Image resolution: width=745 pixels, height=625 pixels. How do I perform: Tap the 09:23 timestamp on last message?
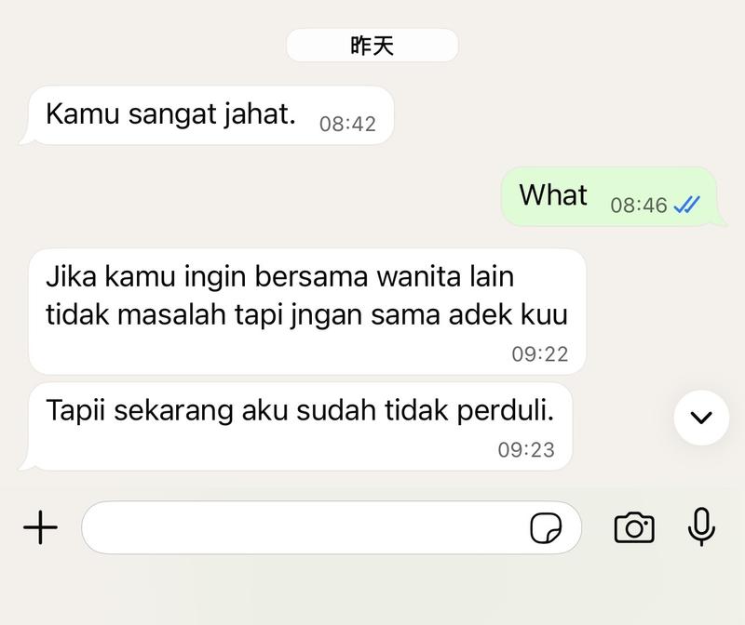(526, 450)
